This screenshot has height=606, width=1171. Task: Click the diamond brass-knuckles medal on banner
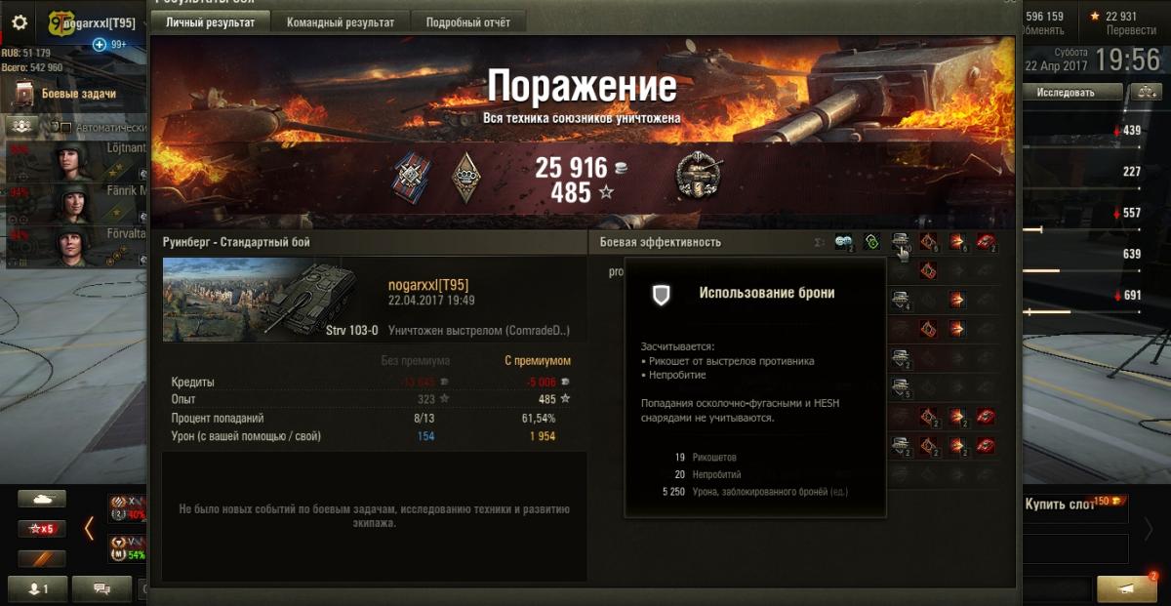pos(464,175)
